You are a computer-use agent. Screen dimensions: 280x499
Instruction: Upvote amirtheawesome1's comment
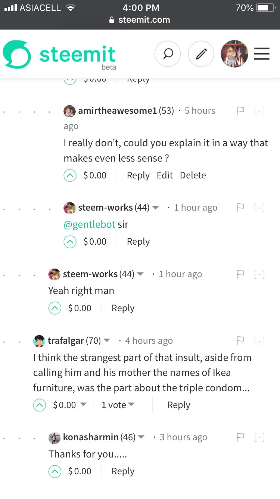70,175
